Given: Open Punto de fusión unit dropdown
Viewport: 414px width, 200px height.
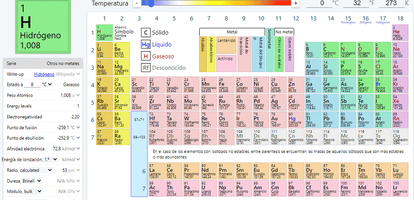Looking at the screenshot, I should [78, 128].
